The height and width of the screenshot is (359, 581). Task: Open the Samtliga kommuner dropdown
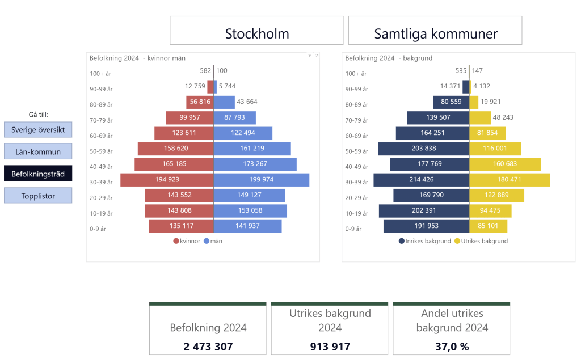(435, 31)
